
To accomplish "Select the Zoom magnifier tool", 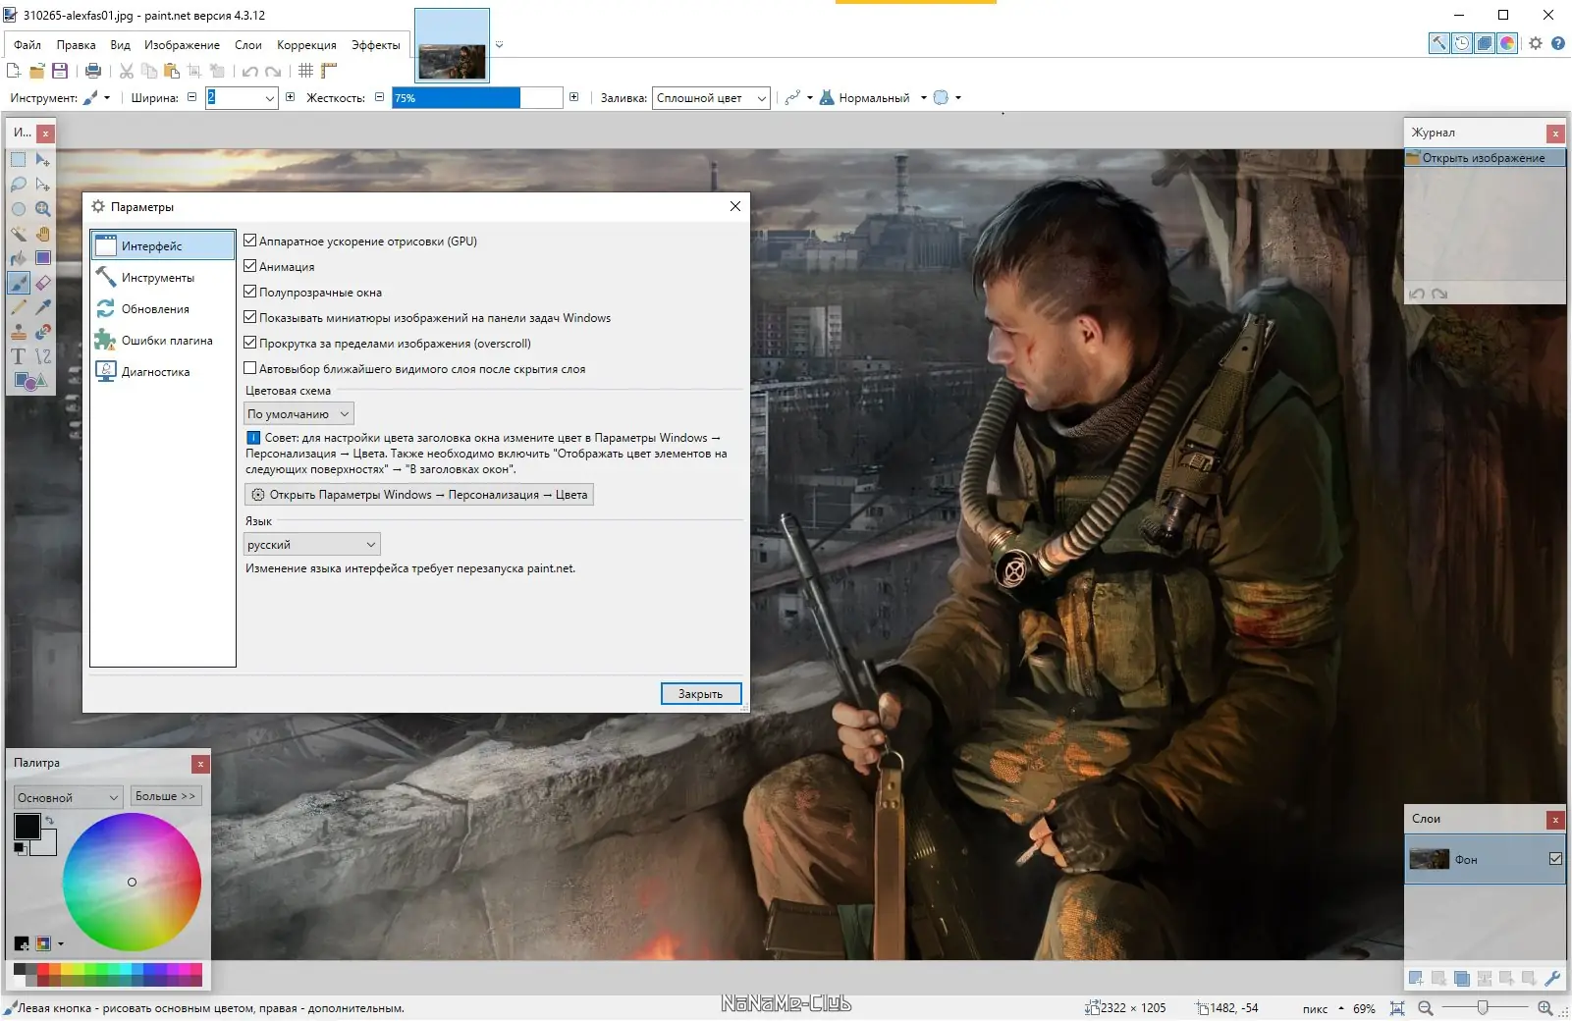I will tap(43, 209).
